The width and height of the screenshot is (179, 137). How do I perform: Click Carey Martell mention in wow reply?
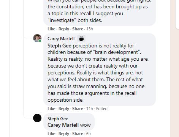(63, 125)
